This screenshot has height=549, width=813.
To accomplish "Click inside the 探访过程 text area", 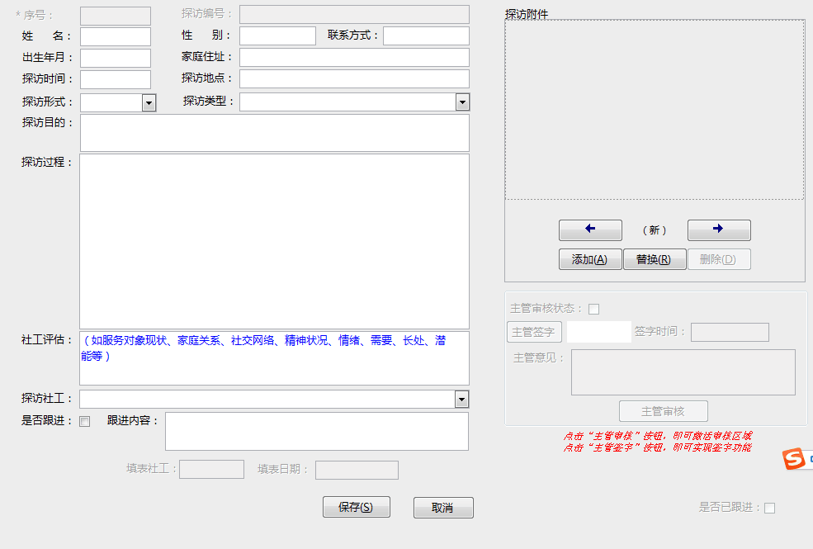I will pos(274,241).
